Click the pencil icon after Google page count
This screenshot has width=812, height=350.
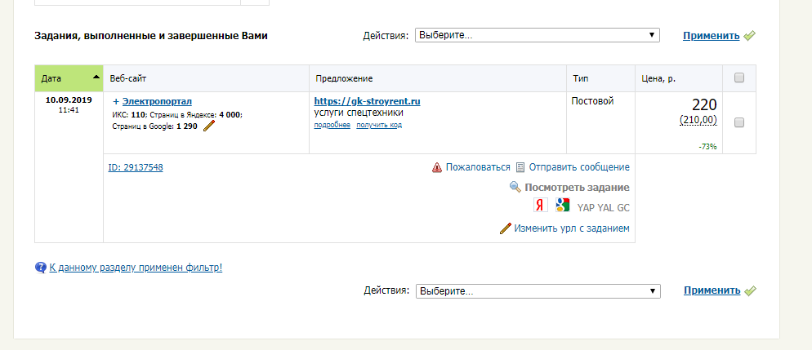coord(210,126)
